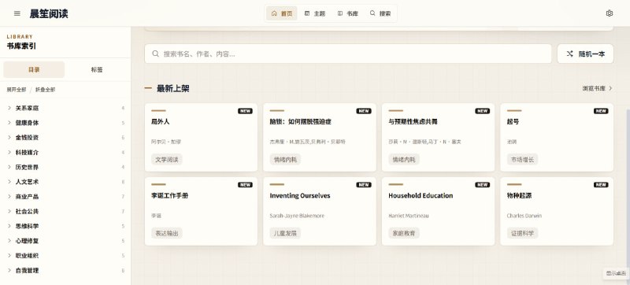The image size is (630, 285).
Task: Open the book card 脑锁：如何摆脱强迫症
Action: [320, 137]
